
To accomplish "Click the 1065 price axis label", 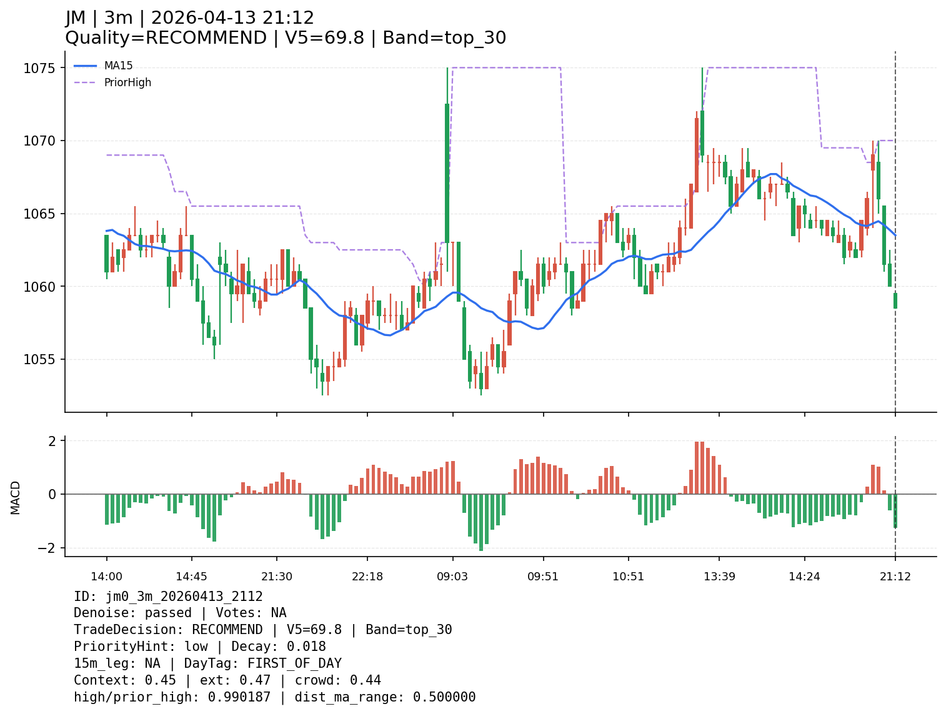I will click(39, 214).
